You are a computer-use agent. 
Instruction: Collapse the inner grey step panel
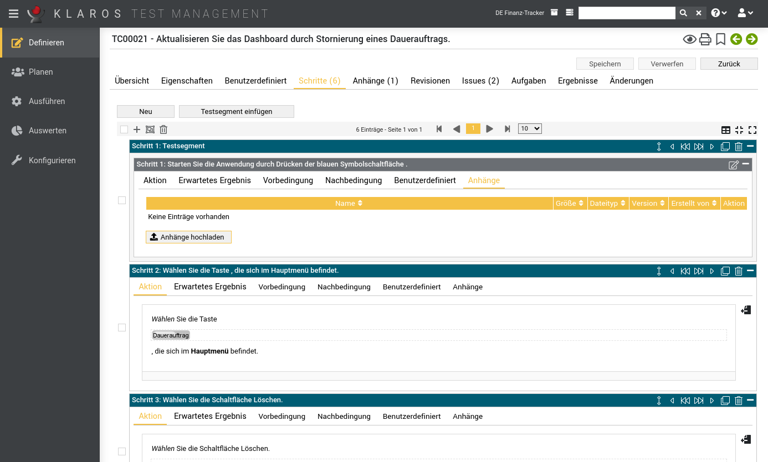click(746, 164)
